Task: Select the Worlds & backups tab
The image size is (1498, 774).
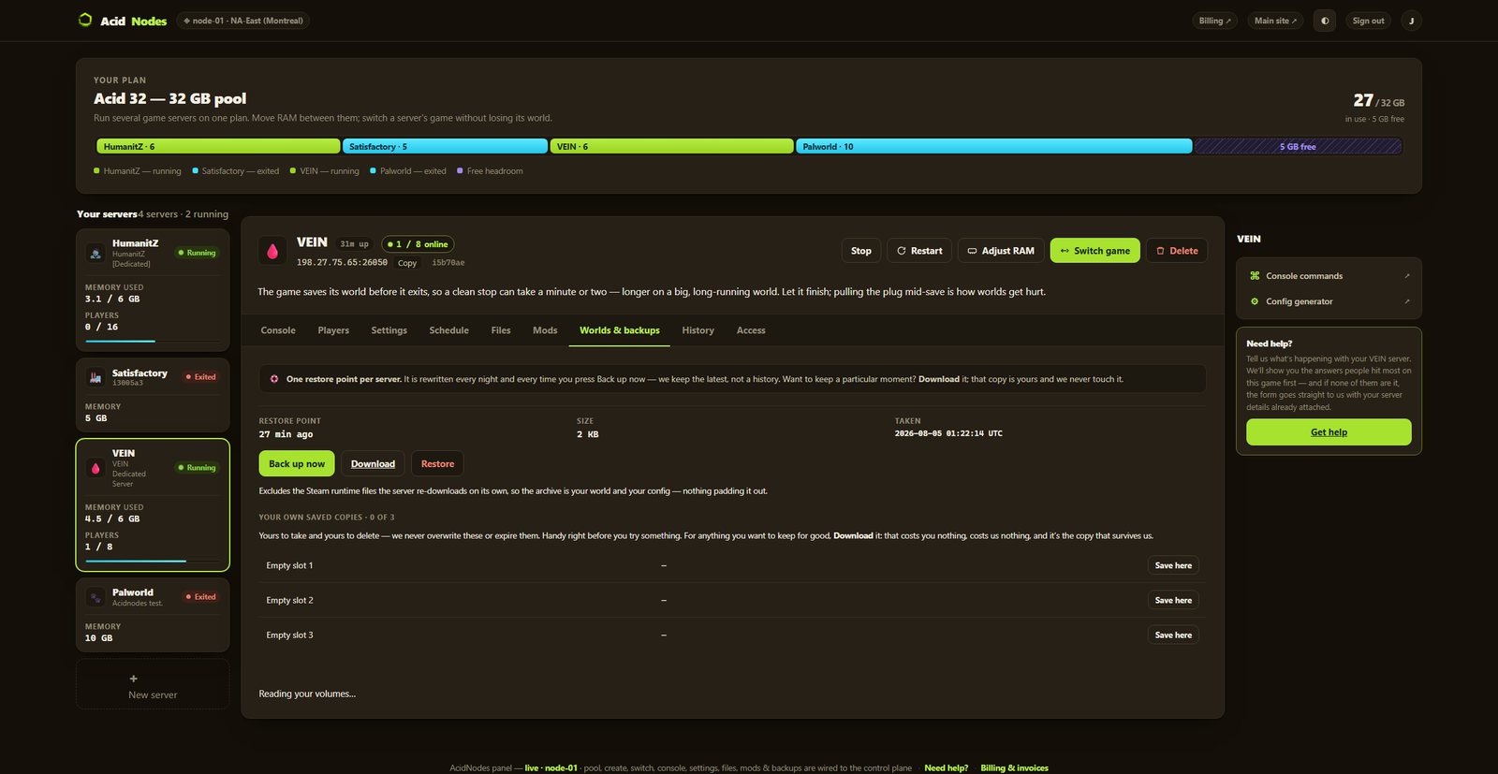Action: point(619,330)
